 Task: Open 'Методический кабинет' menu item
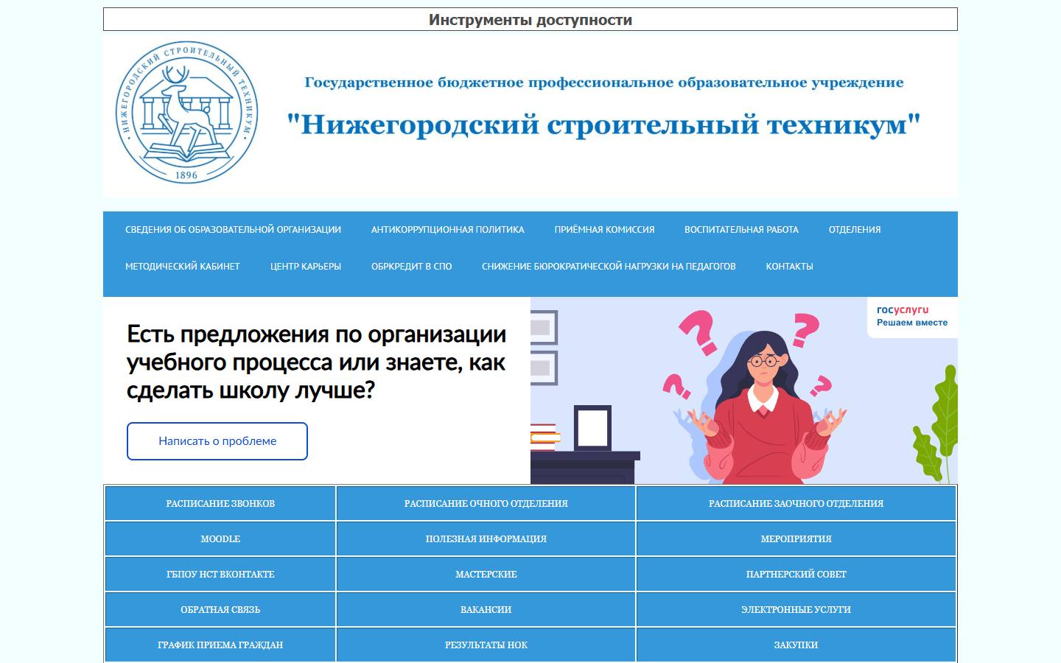(x=183, y=267)
